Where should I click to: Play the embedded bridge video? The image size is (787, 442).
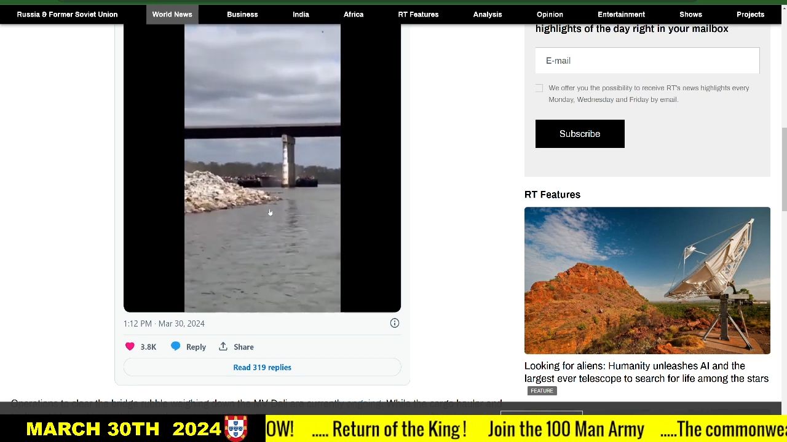pos(262,169)
